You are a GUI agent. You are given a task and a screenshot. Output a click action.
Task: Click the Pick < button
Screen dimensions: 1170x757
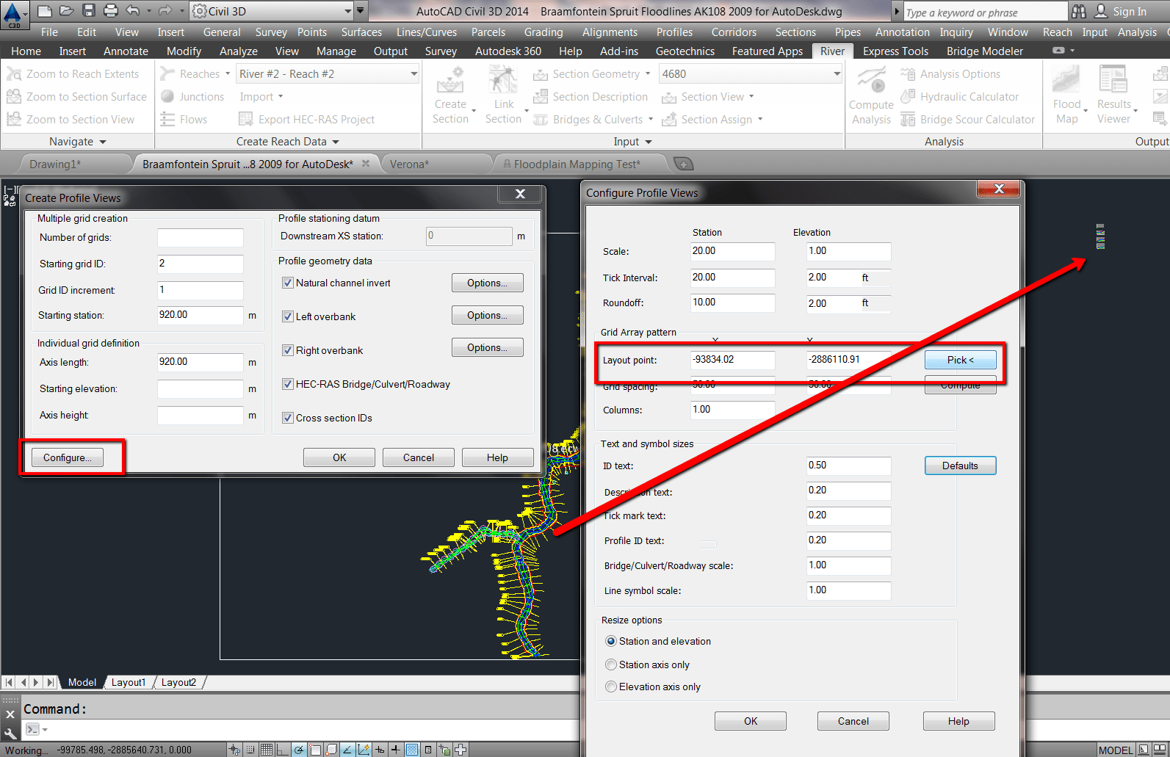coord(960,360)
